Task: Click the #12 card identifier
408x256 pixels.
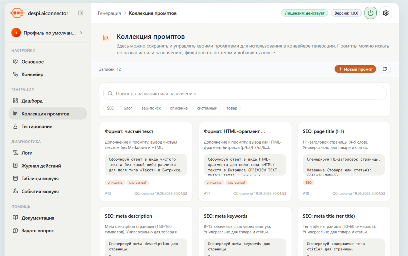Action: [x=108, y=194]
